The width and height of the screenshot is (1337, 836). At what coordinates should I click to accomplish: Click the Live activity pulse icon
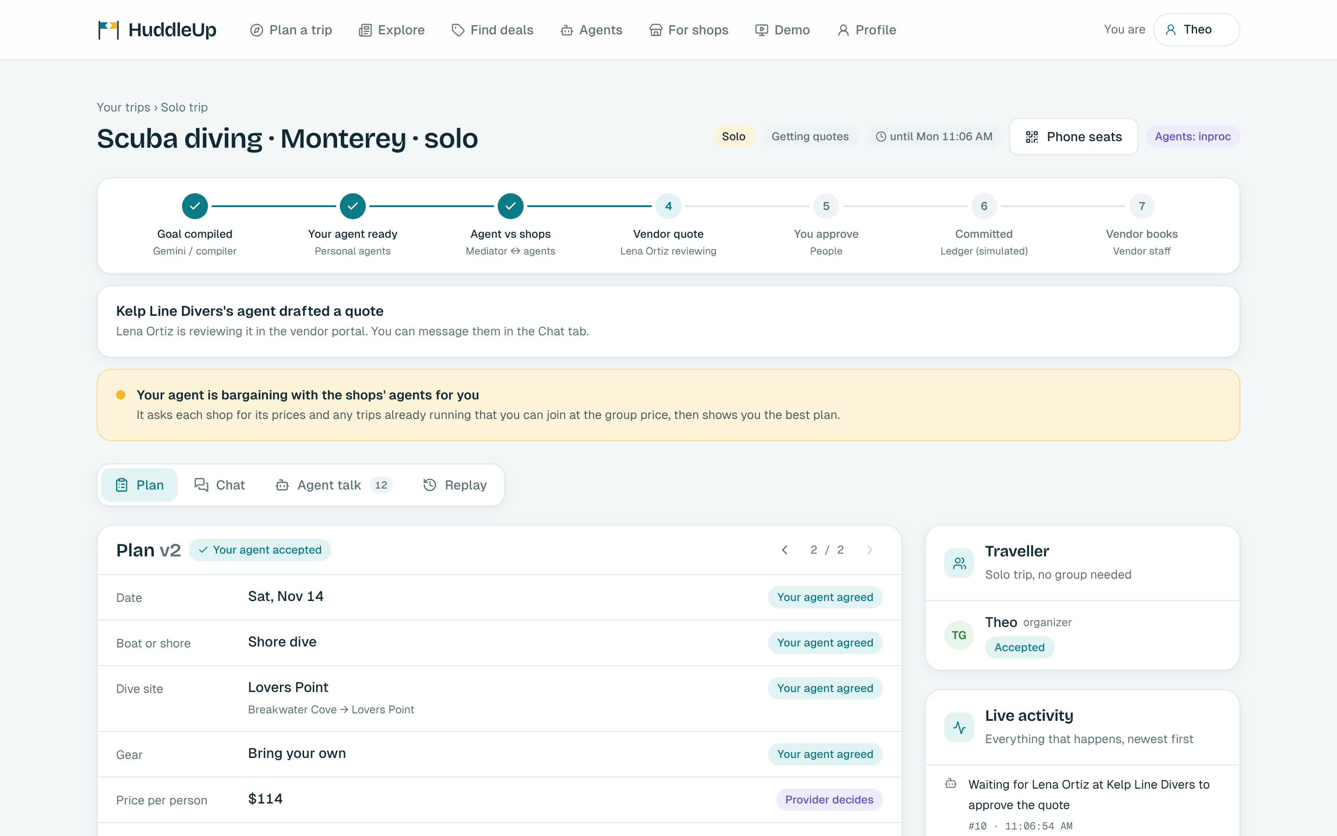959,727
